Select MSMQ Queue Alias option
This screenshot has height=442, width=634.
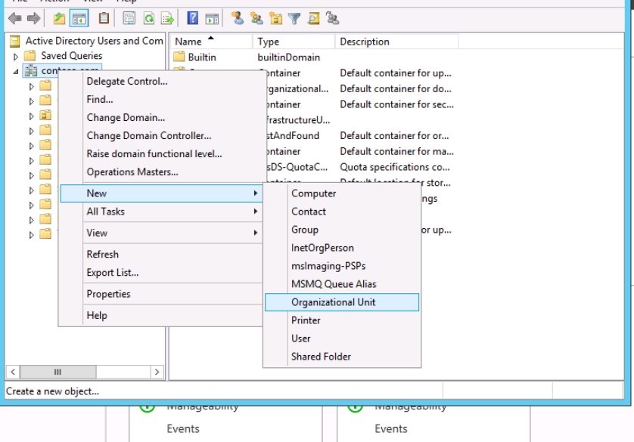[342, 284]
